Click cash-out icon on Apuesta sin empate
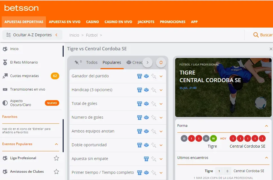This screenshot has width=273, height=180. (x=146, y=159)
